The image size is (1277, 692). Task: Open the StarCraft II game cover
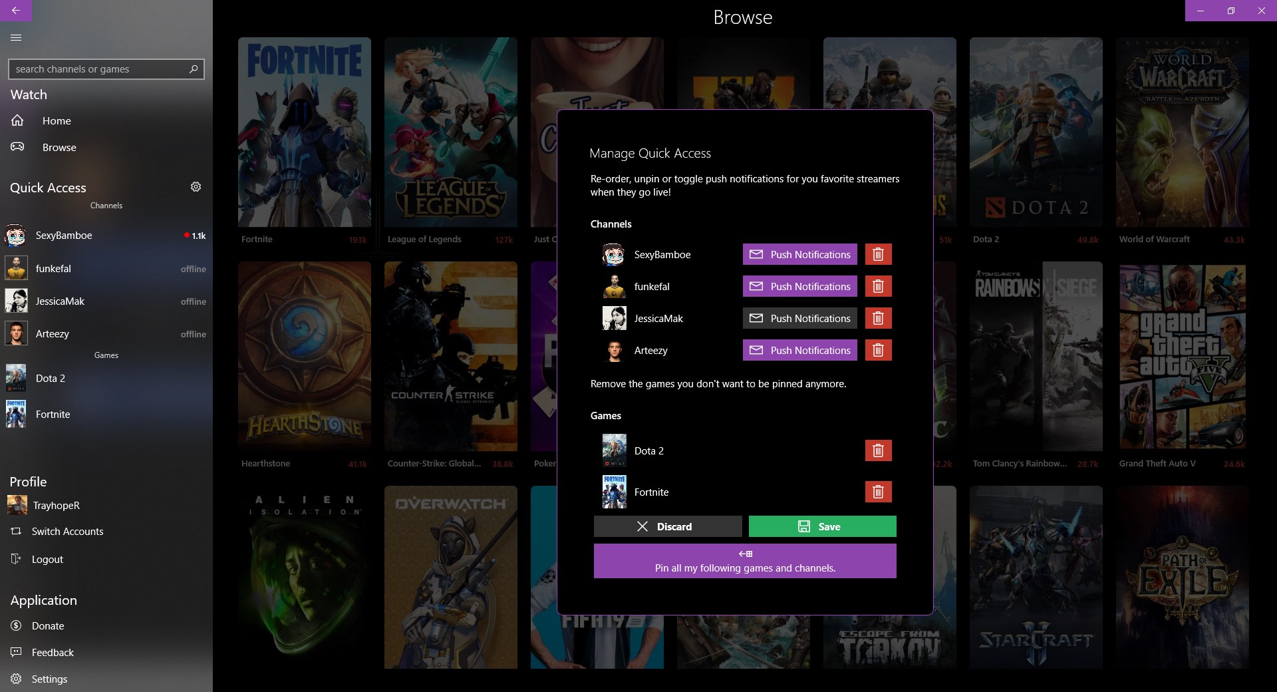[x=1036, y=577]
